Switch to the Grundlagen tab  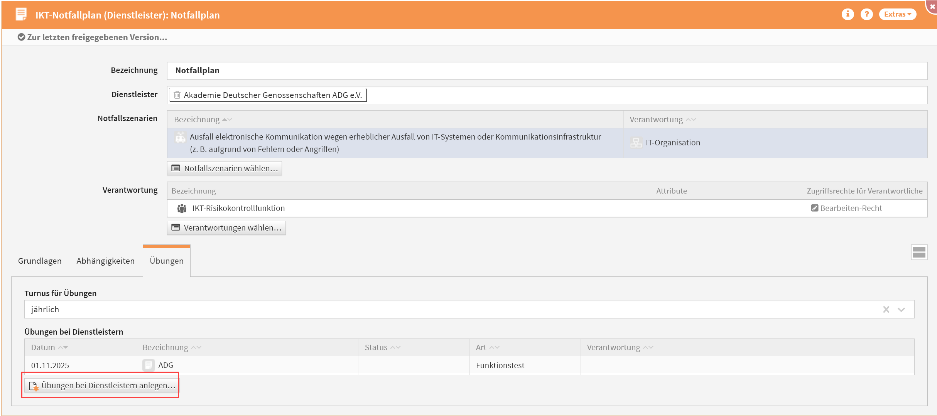pyautogui.click(x=40, y=261)
